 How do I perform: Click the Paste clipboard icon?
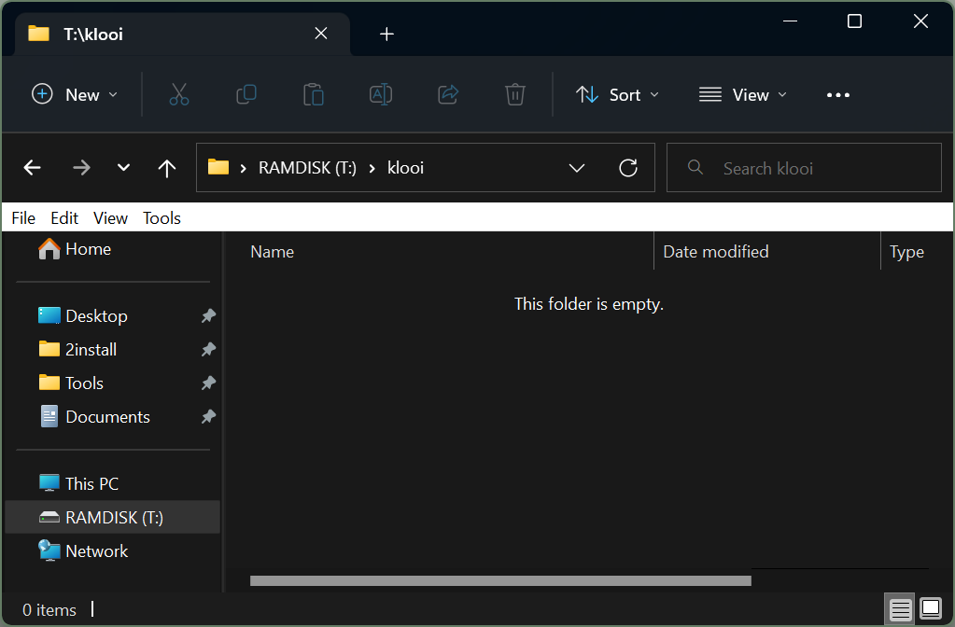pyautogui.click(x=314, y=94)
